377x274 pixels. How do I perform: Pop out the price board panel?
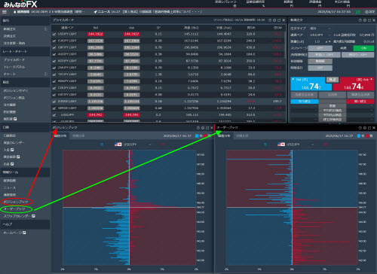(x=279, y=20)
